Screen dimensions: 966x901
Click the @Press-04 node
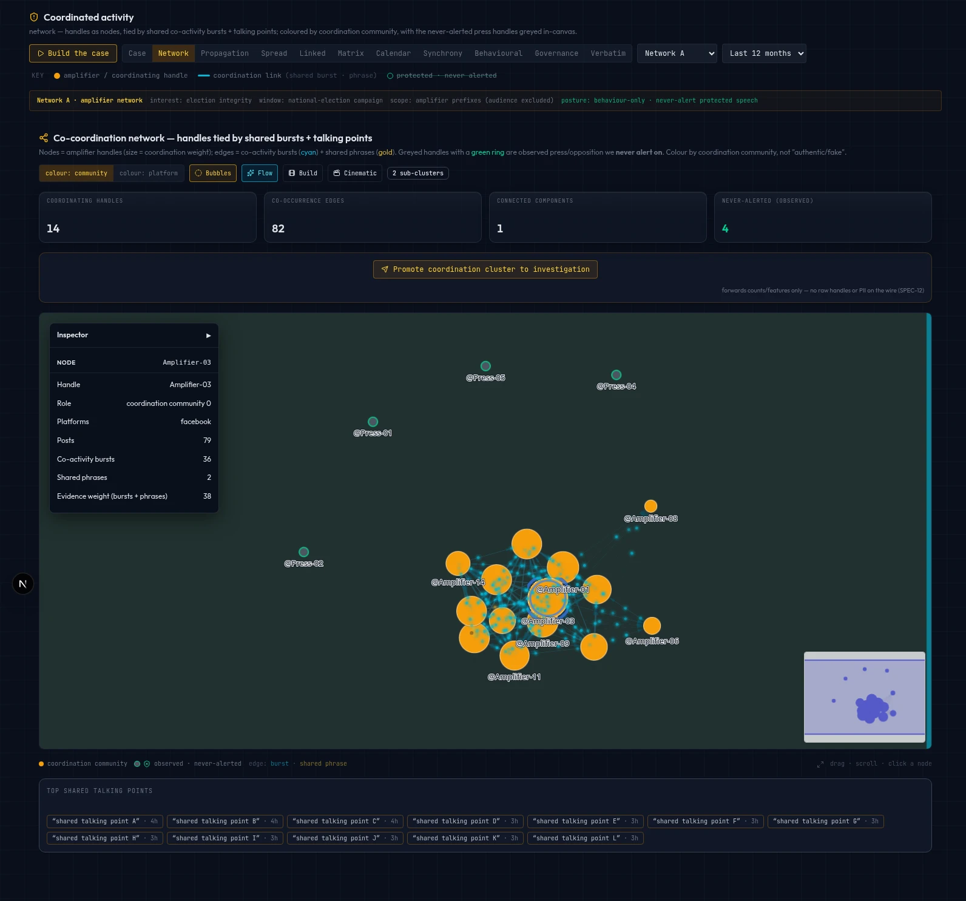coord(616,375)
